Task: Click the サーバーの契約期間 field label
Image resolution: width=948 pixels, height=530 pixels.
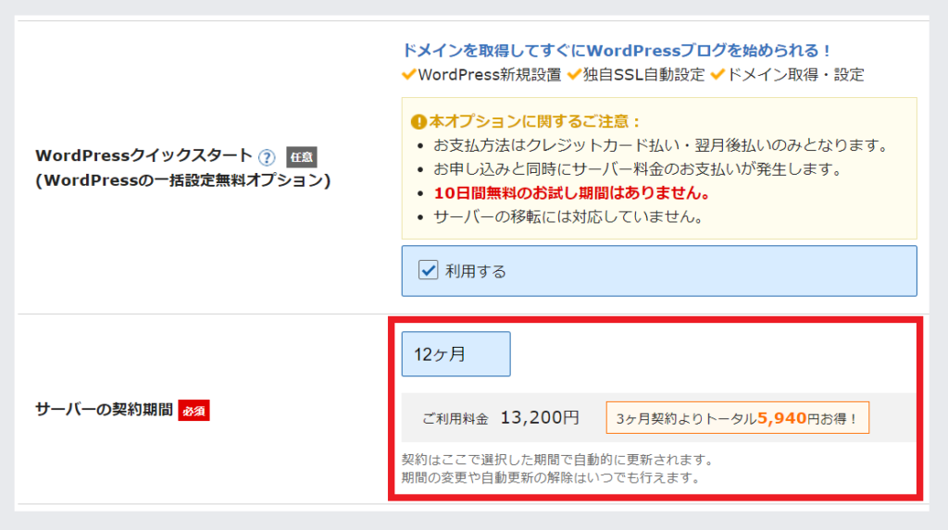Action: pyautogui.click(x=104, y=410)
